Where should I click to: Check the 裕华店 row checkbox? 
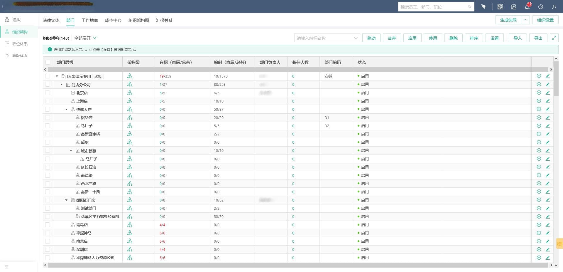click(48, 117)
